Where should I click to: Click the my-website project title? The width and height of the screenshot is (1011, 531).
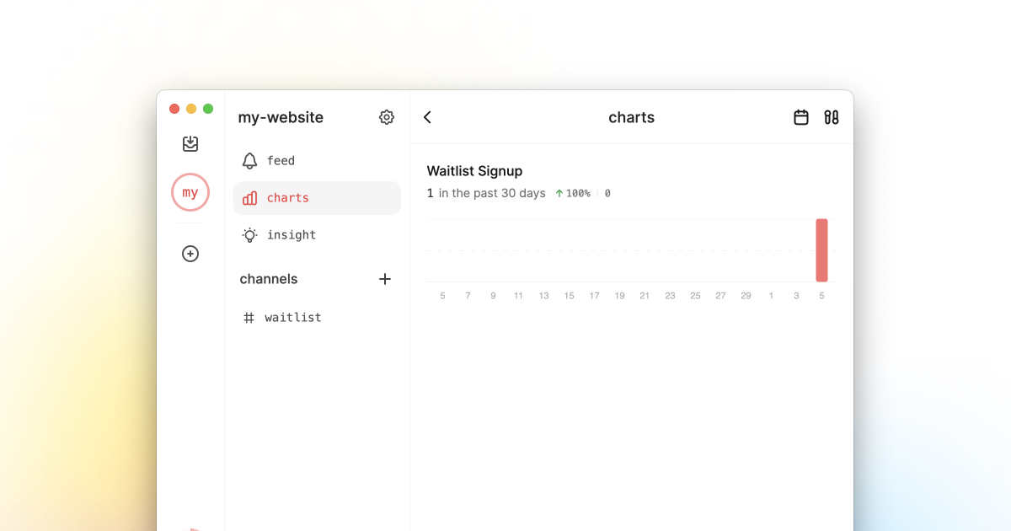[x=281, y=117]
